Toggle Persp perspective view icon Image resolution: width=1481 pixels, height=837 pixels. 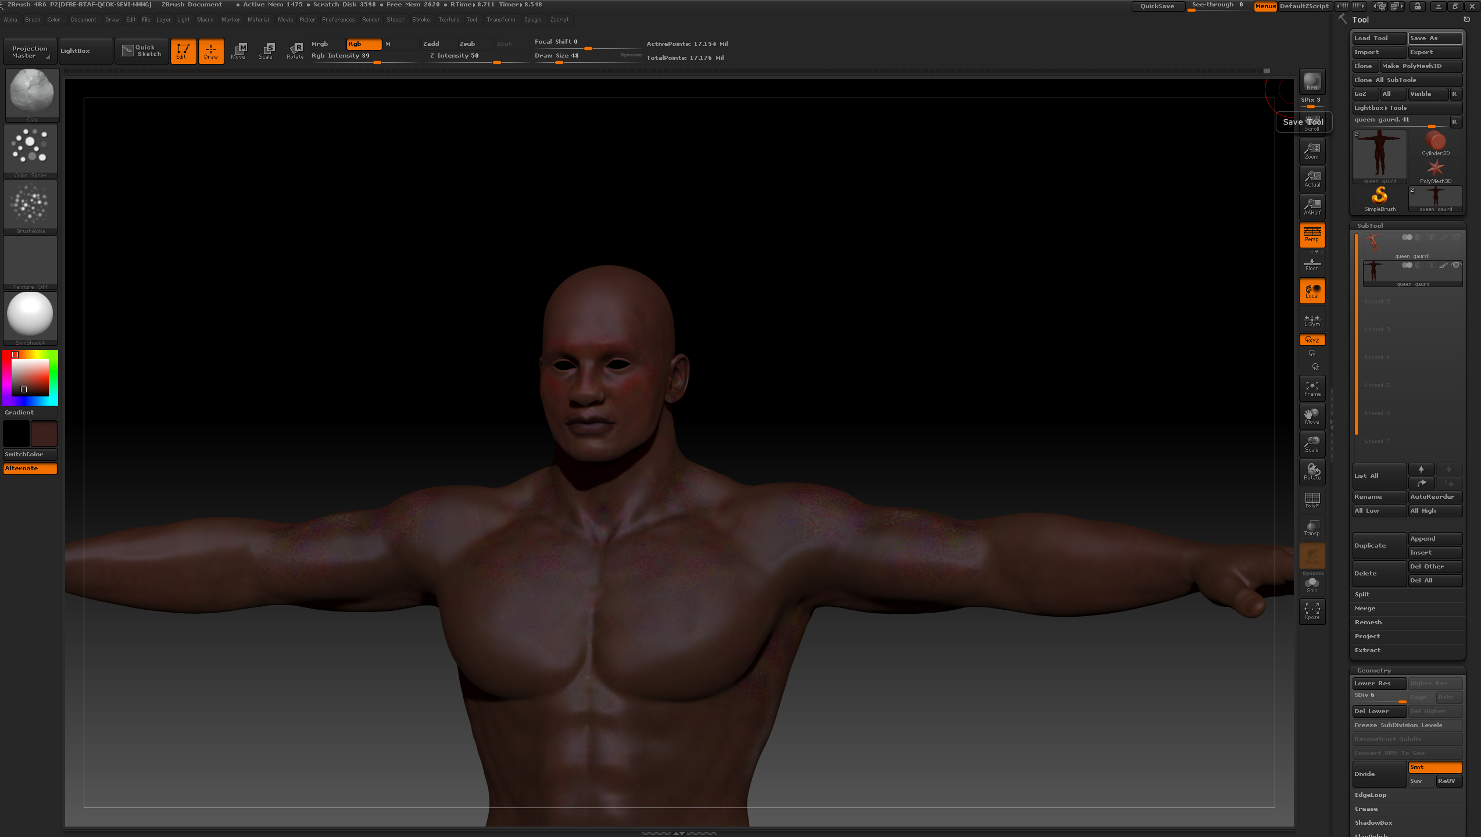pyautogui.click(x=1312, y=235)
